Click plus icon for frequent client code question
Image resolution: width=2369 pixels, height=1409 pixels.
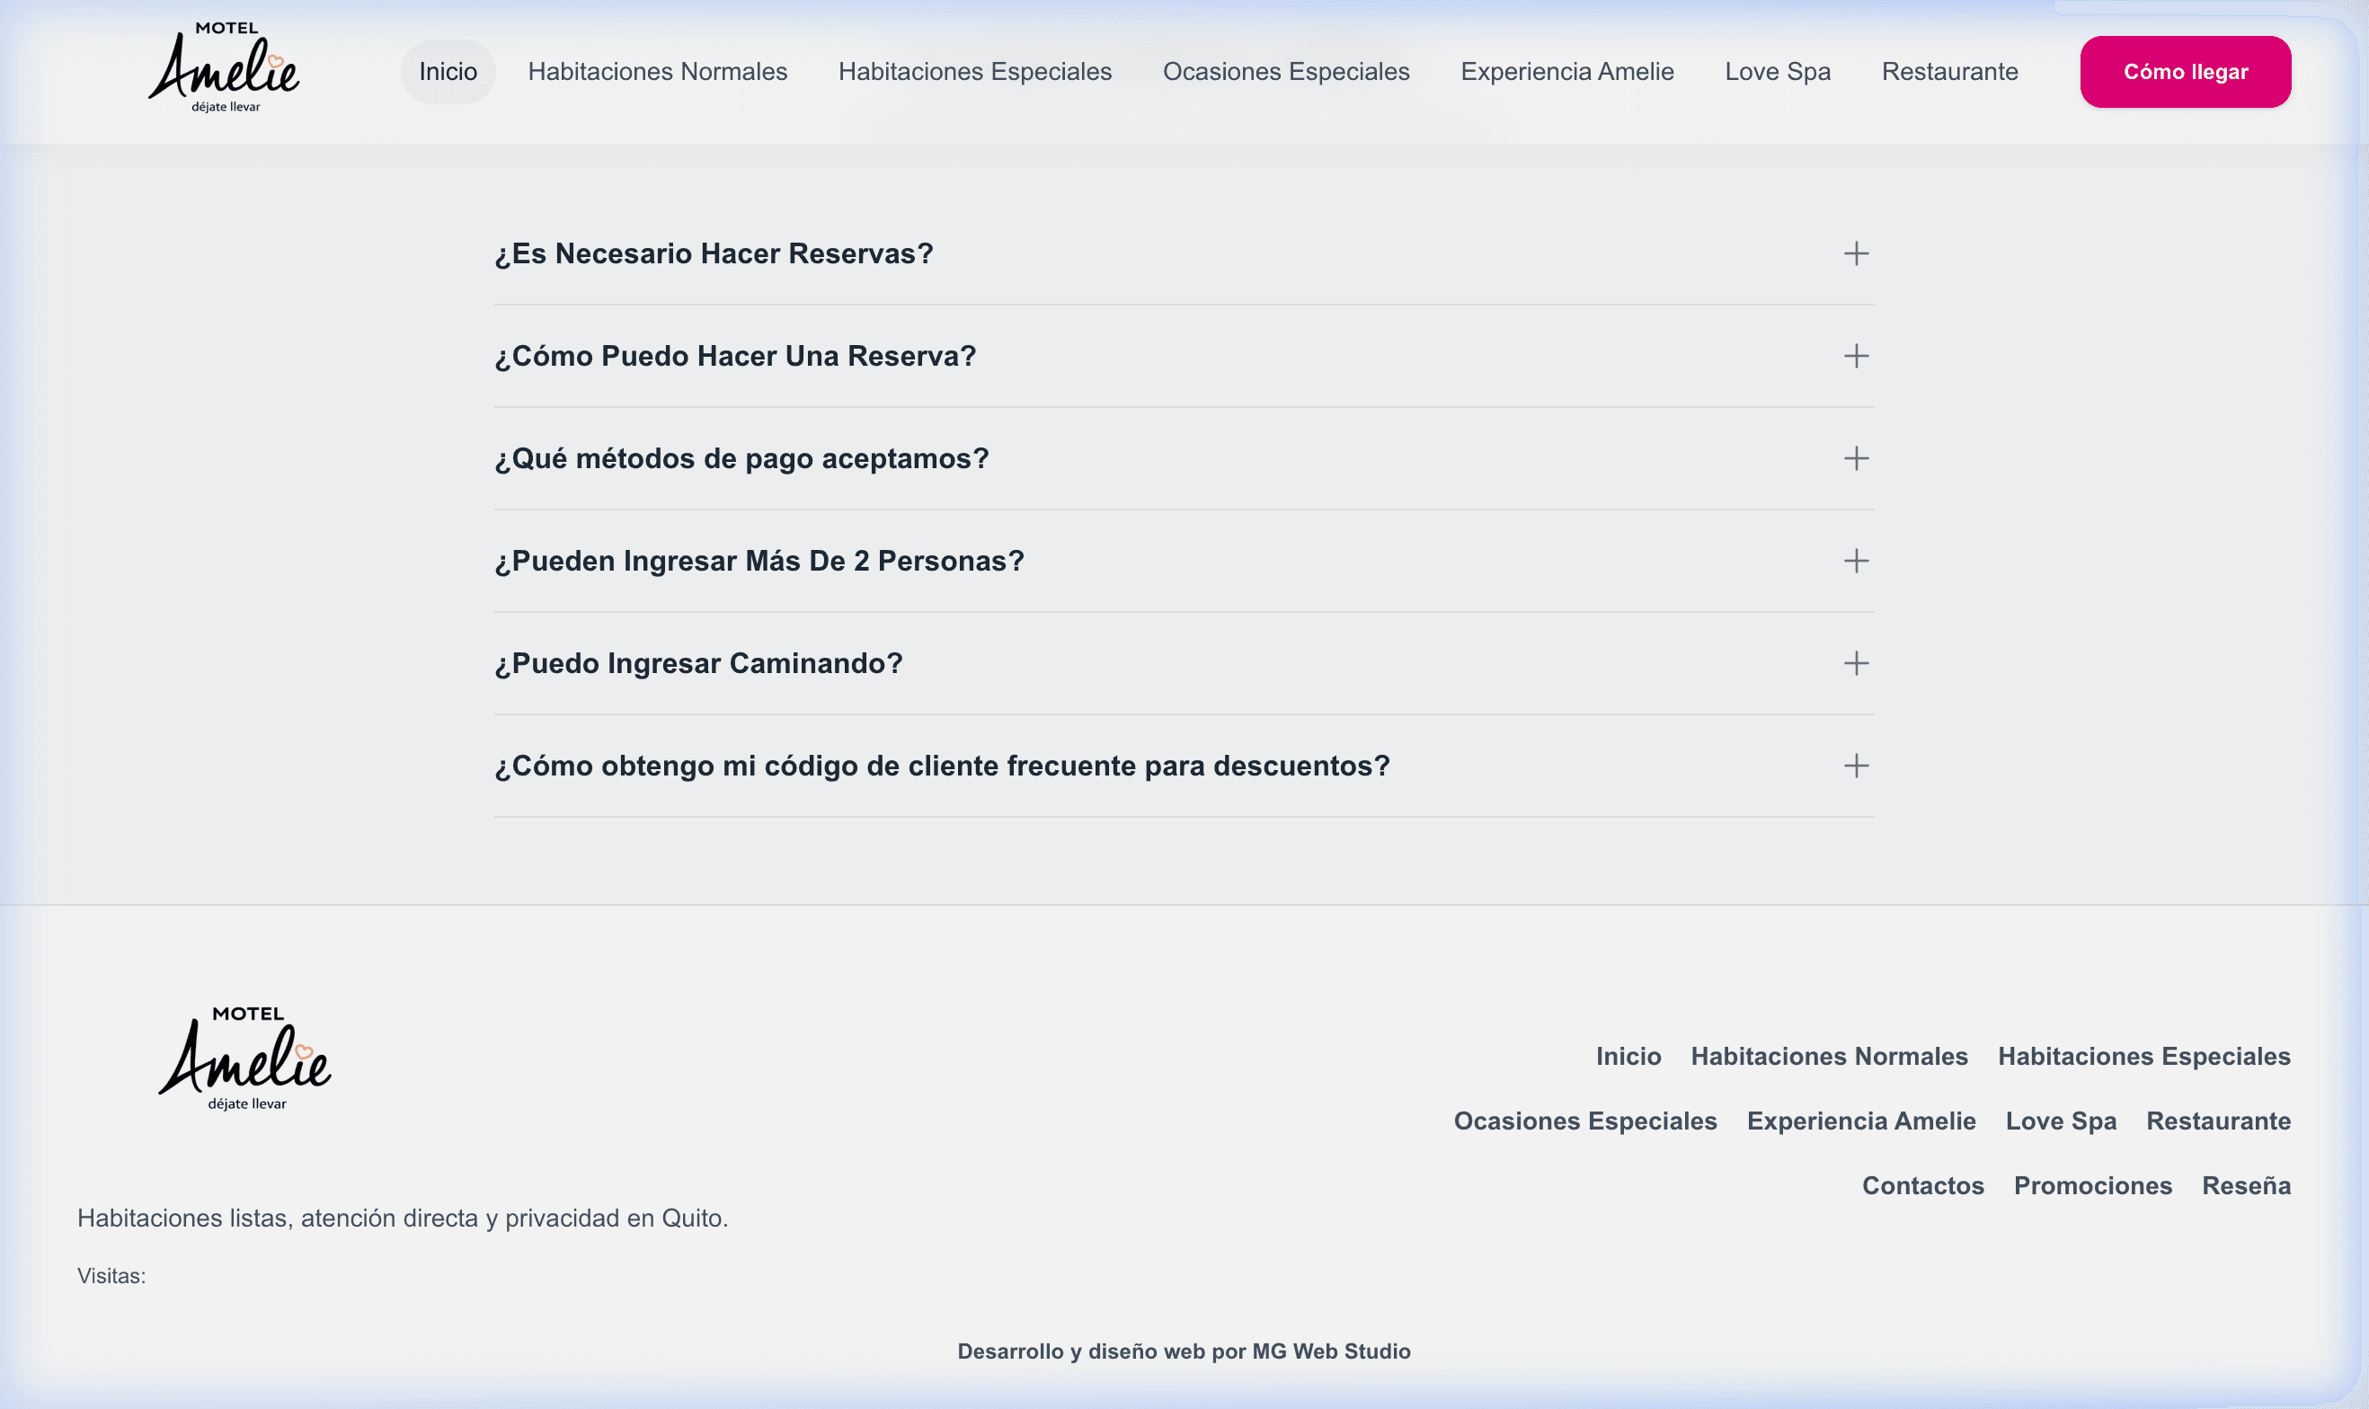pos(1855,767)
